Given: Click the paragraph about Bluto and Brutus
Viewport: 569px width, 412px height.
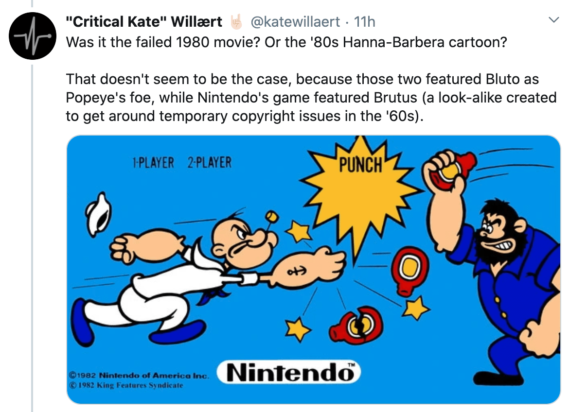Looking at the screenshot, I should [x=311, y=98].
